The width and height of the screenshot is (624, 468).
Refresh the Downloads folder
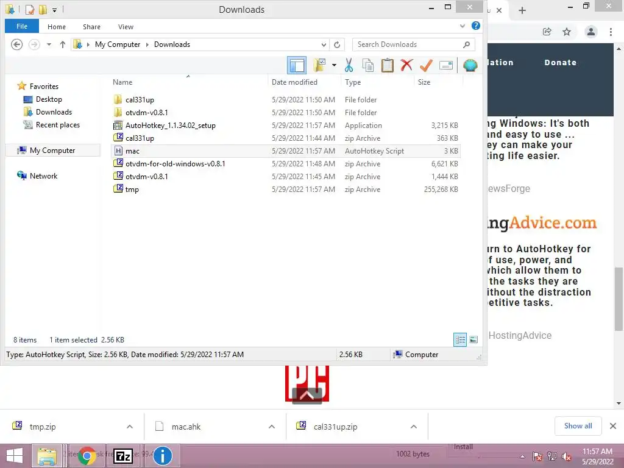click(x=337, y=44)
